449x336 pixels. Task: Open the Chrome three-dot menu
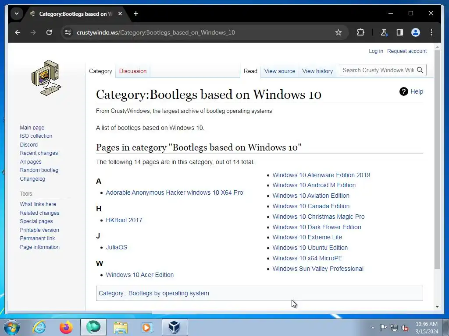click(x=431, y=32)
